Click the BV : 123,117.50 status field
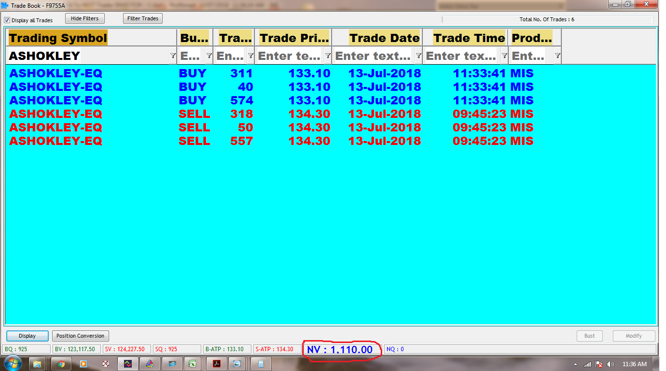This screenshot has height=371, width=666. pyautogui.click(x=77, y=349)
